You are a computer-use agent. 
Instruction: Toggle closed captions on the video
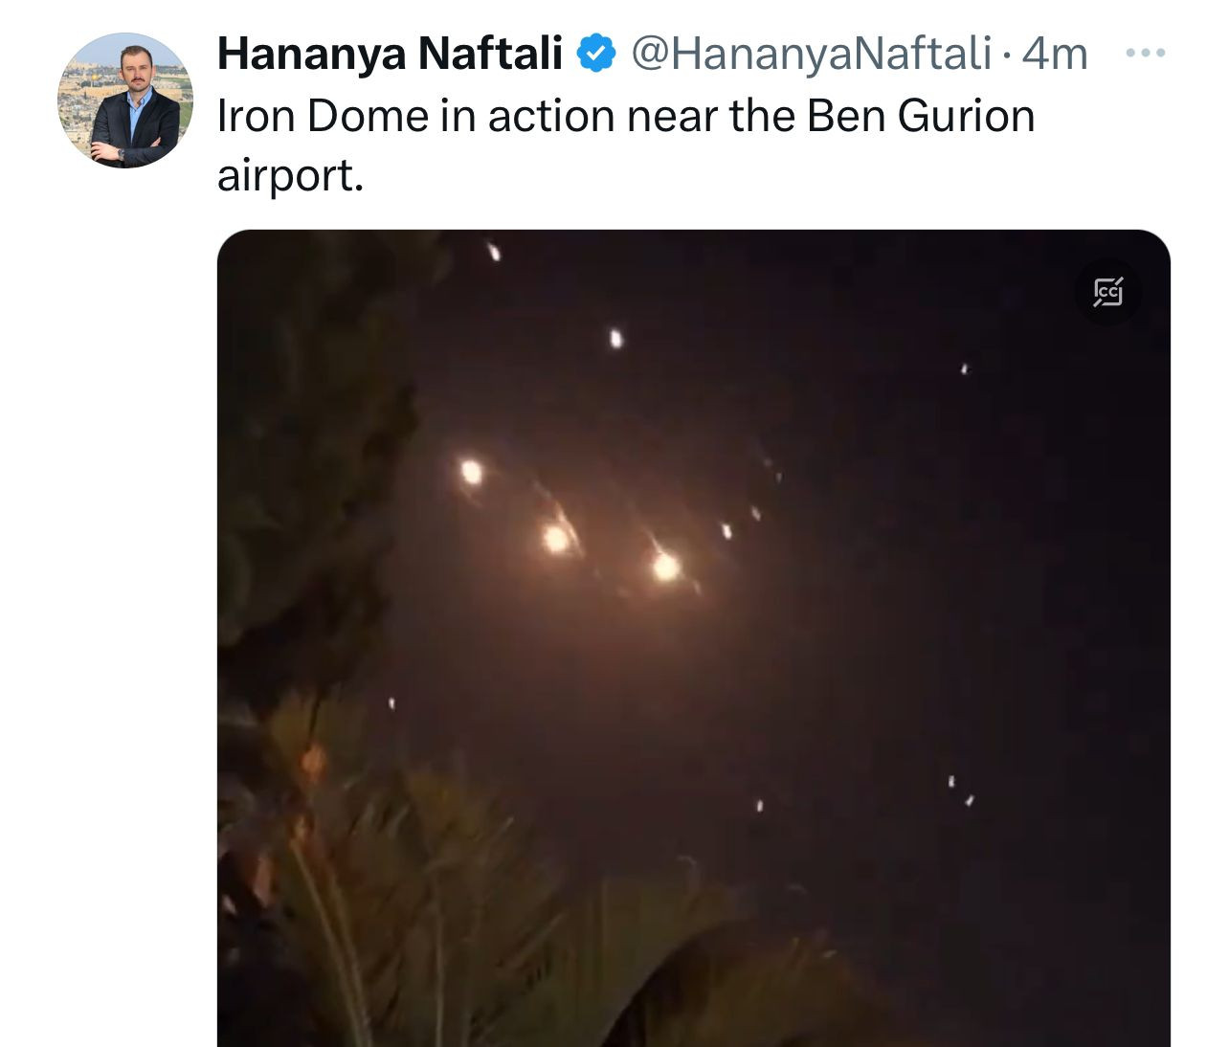tap(1108, 291)
